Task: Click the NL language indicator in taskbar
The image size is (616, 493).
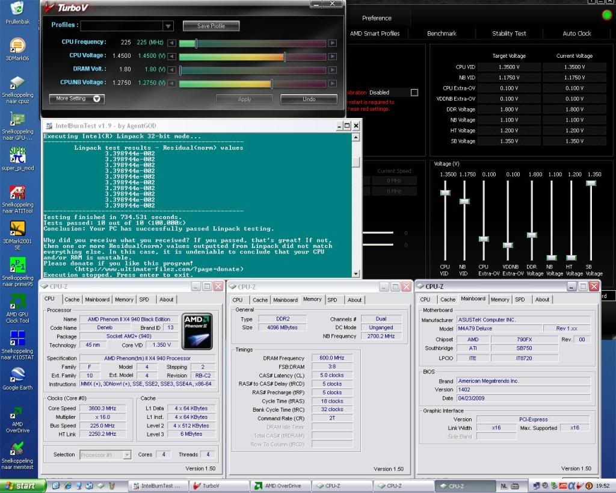Action: coord(504,486)
